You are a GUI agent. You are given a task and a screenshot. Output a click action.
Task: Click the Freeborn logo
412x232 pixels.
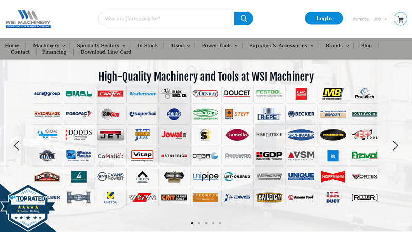click(205, 197)
